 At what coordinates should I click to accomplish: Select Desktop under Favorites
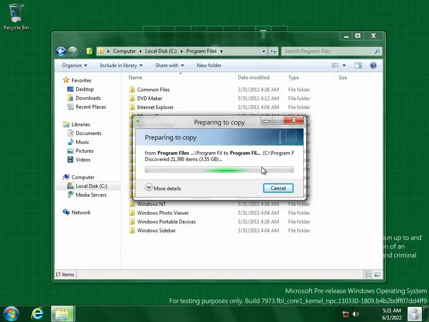tap(85, 89)
